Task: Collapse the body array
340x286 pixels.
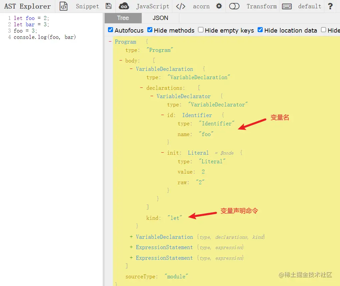Action: [121, 60]
